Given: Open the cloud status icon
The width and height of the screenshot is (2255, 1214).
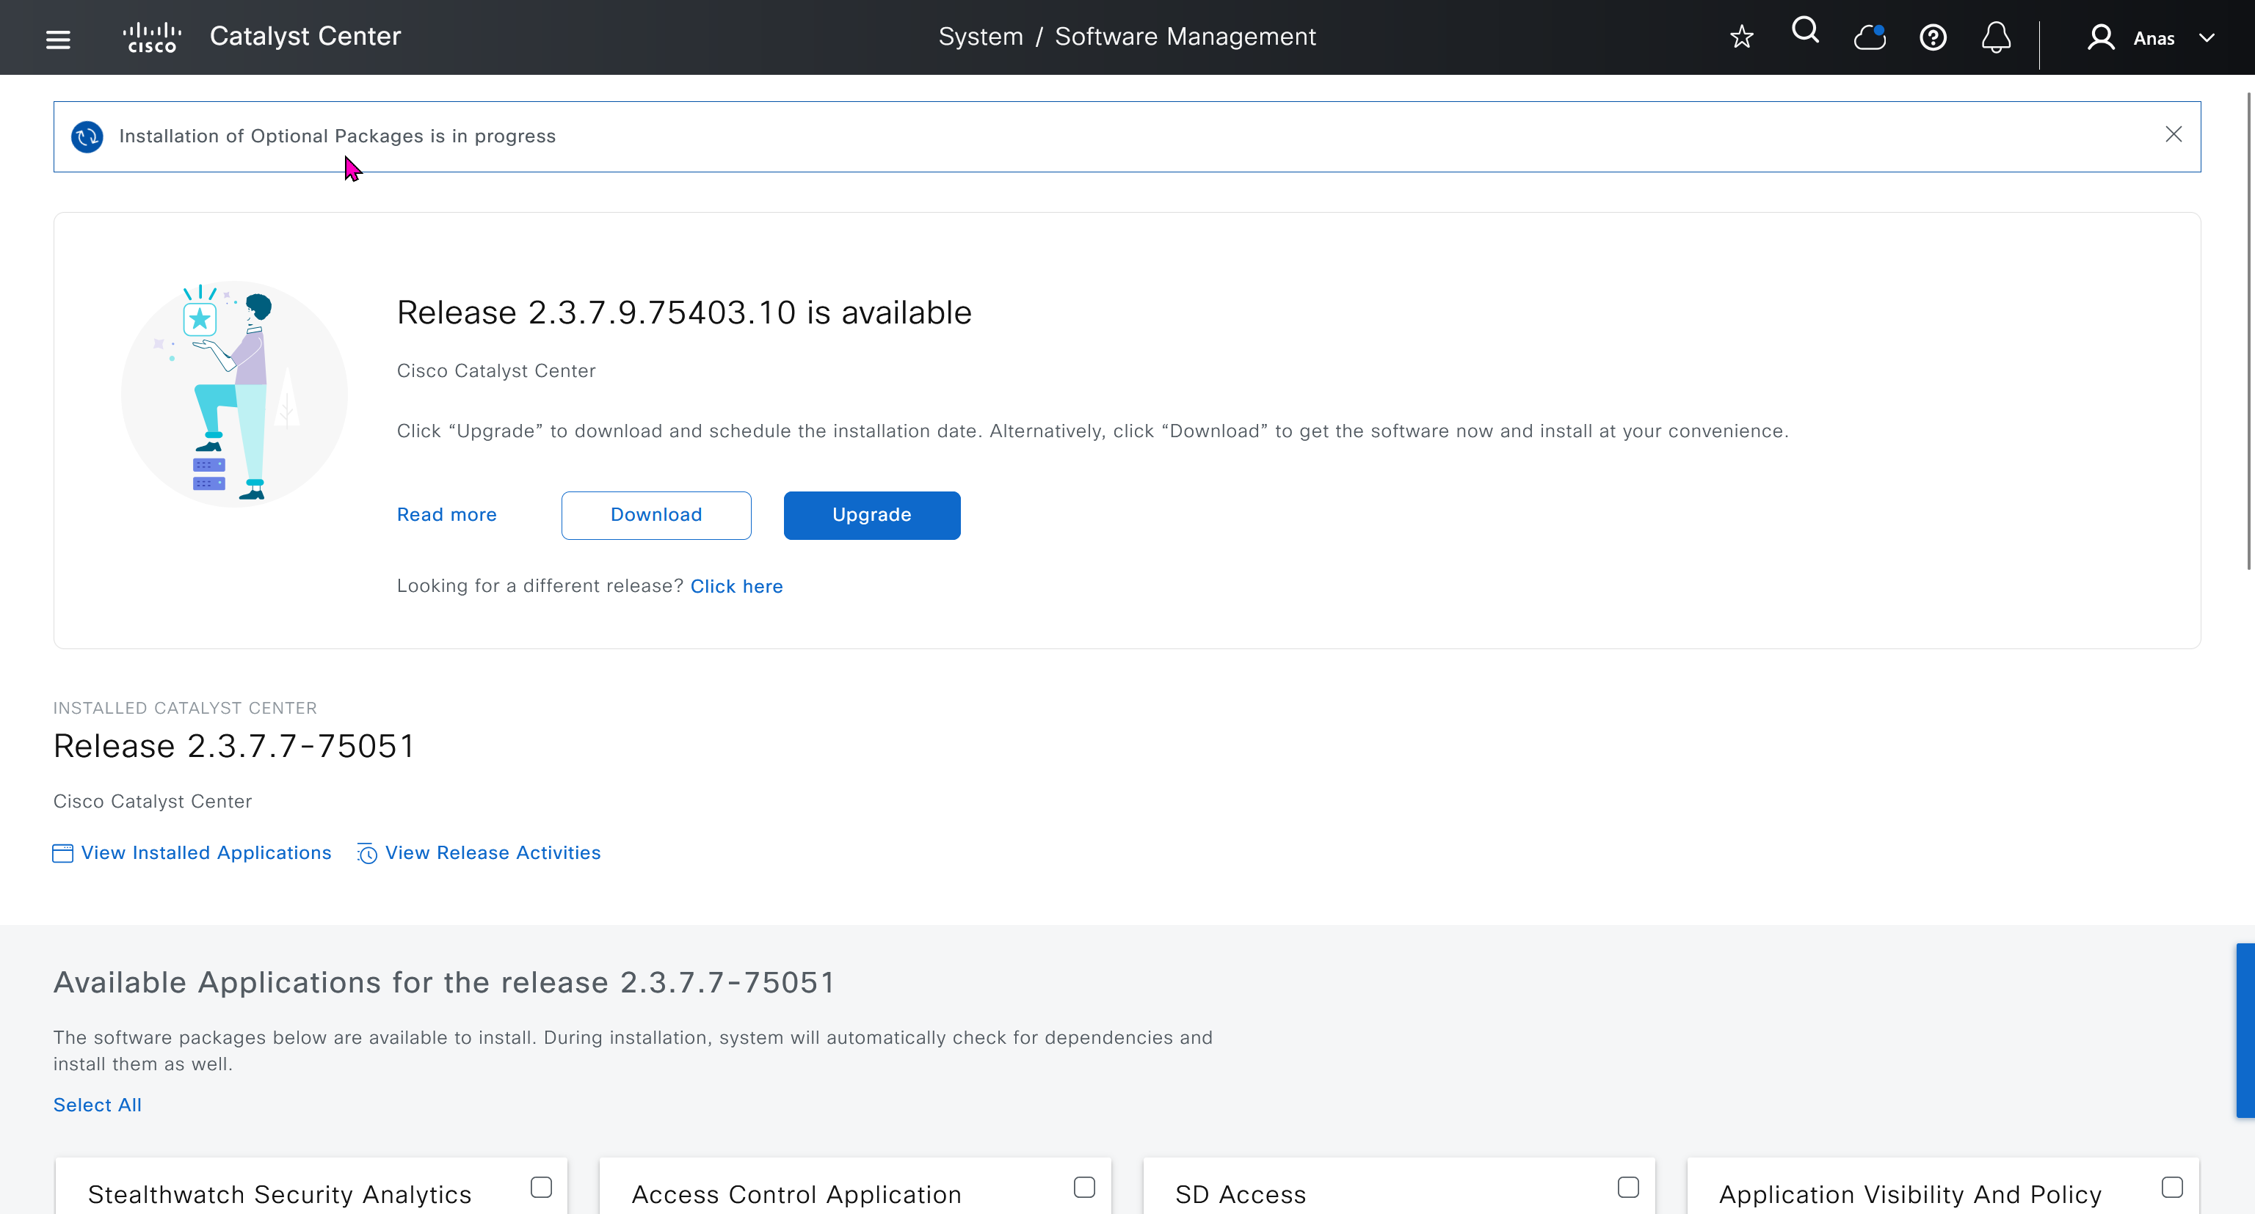Looking at the screenshot, I should [1869, 37].
